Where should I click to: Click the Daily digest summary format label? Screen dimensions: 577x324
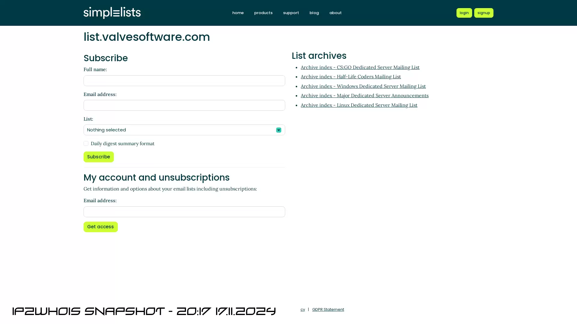122,143
